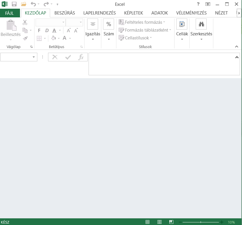Expand the Szám number format group
This screenshot has height=225, width=242.
[x=109, y=30]
